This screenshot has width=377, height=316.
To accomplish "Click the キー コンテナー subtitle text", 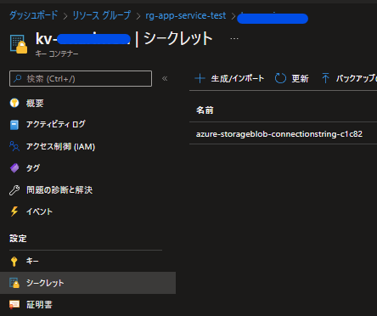I will 57,54.
